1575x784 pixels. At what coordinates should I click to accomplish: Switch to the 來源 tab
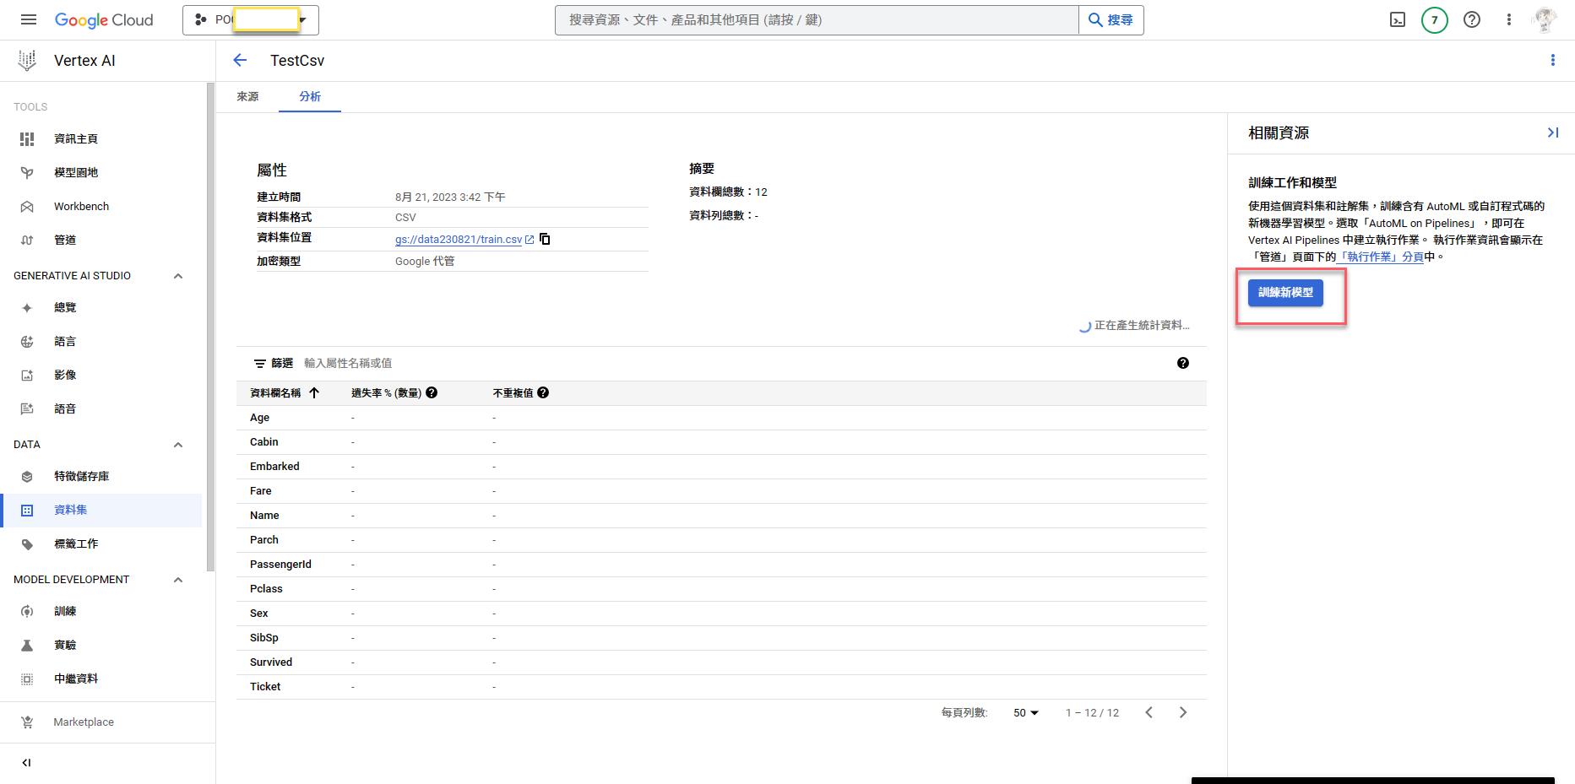pyautogui.click(x=247, y=97)
